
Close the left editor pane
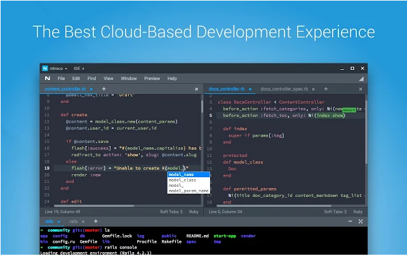(196, 89)
